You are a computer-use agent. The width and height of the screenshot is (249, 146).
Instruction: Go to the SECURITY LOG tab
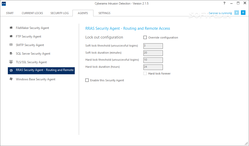click(60, 13)
